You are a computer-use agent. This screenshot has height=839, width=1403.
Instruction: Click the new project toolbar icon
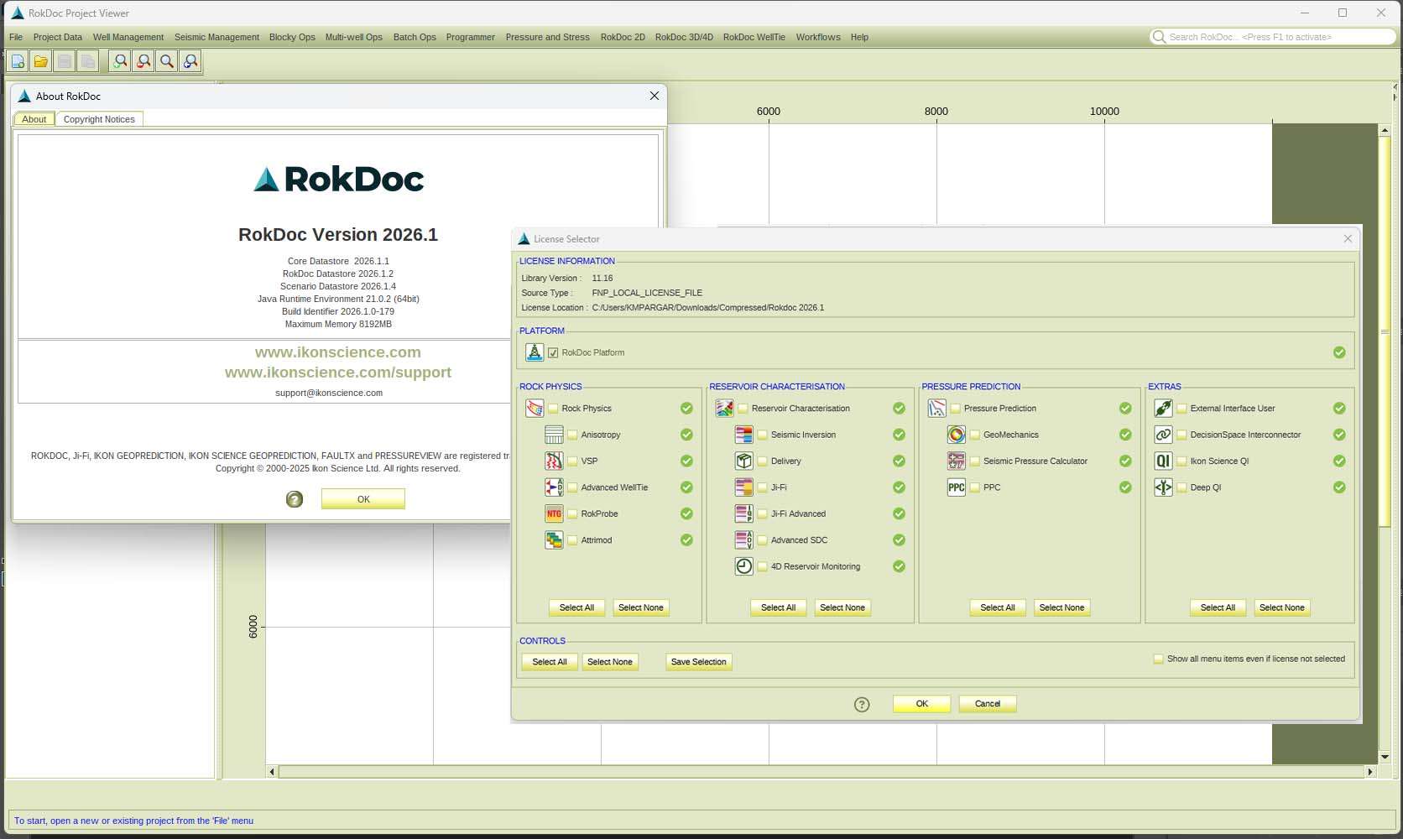18,61
